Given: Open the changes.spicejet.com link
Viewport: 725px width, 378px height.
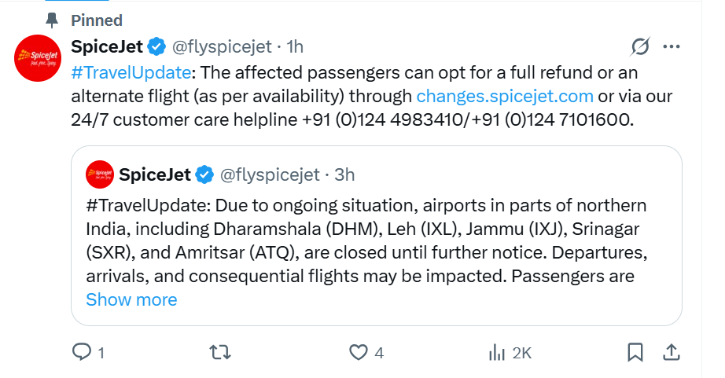Looking at the screenshot, I should pyautogui.click(x=504, y=97).
